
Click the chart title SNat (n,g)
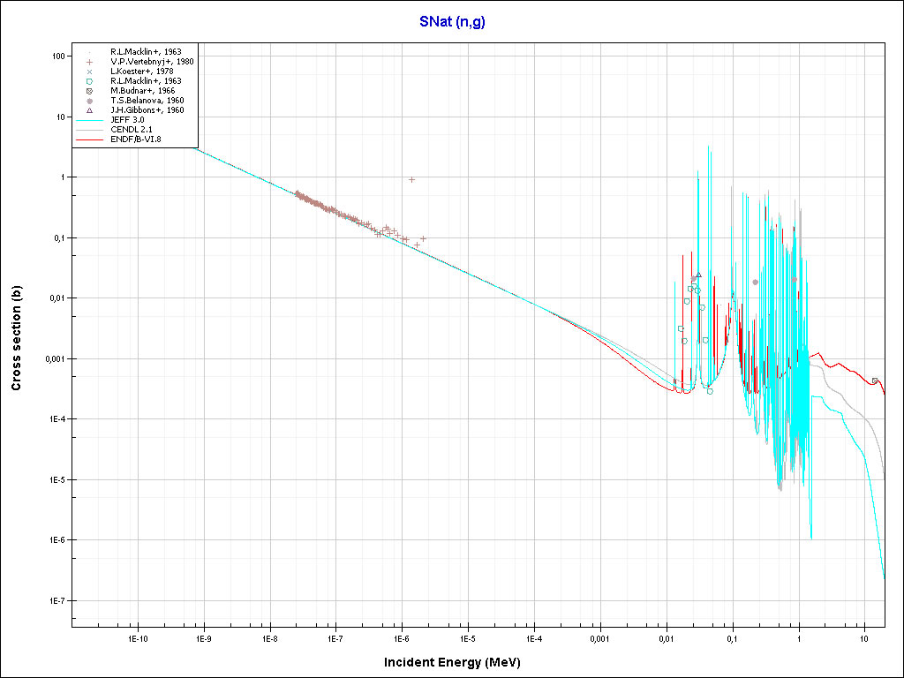pyautogui.click(x=451, y=22)
